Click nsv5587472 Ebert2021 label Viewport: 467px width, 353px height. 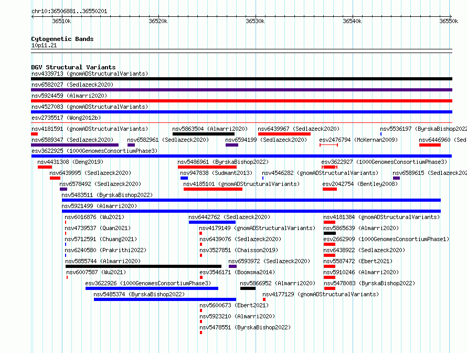358,261
